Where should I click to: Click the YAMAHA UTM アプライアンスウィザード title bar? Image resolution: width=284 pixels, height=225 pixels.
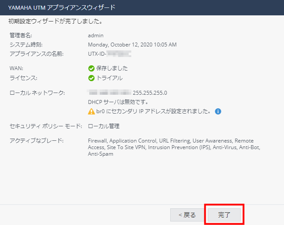coord(62,7)
